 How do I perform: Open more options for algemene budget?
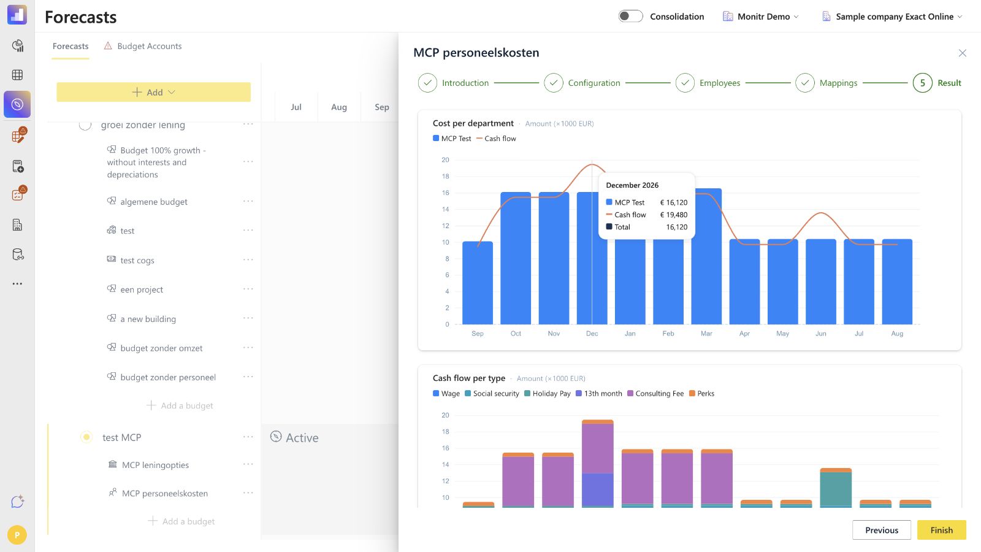click(x=248, y=201)
